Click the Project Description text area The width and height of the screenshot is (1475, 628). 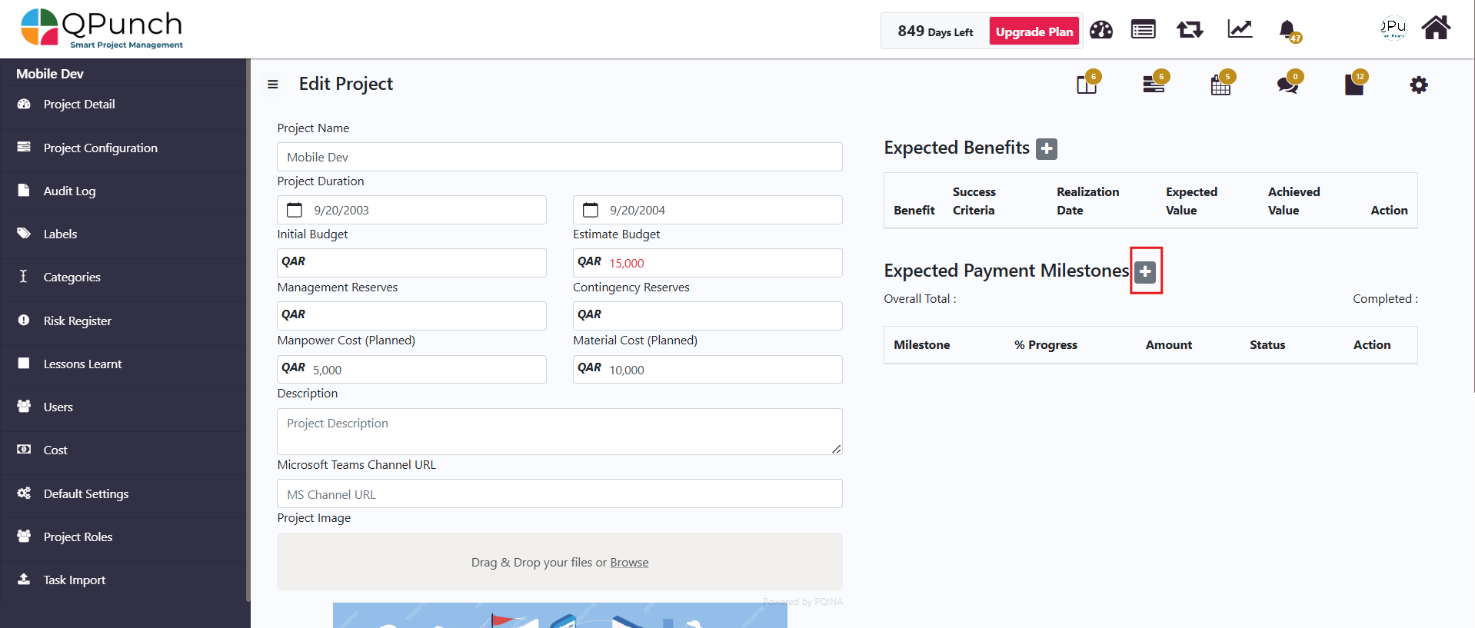point(559,431)
